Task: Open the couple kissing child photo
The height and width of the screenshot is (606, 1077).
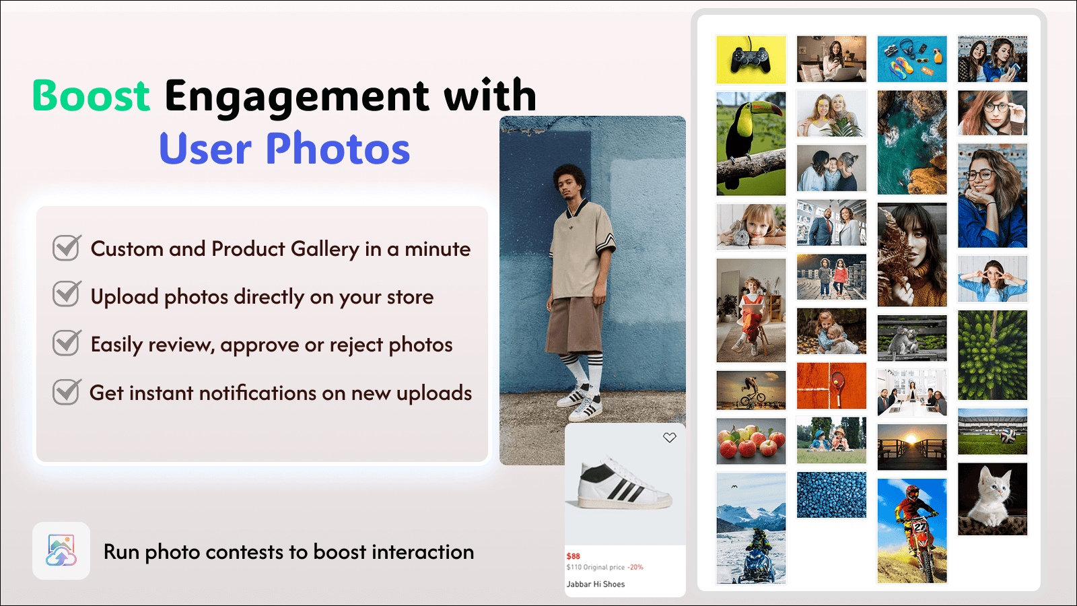Action: click(832, 168)
